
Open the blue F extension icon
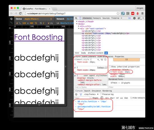[123, 13]
